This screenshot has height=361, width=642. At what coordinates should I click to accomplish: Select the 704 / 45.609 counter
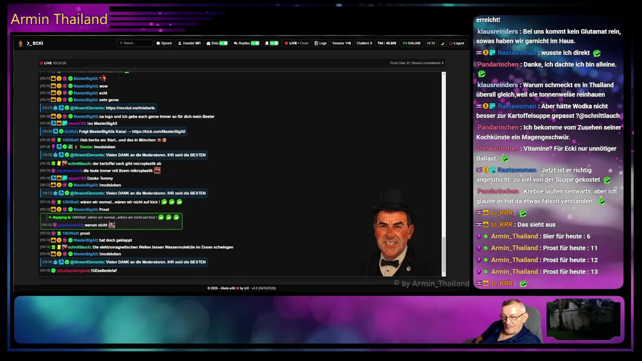click(387, 43)
